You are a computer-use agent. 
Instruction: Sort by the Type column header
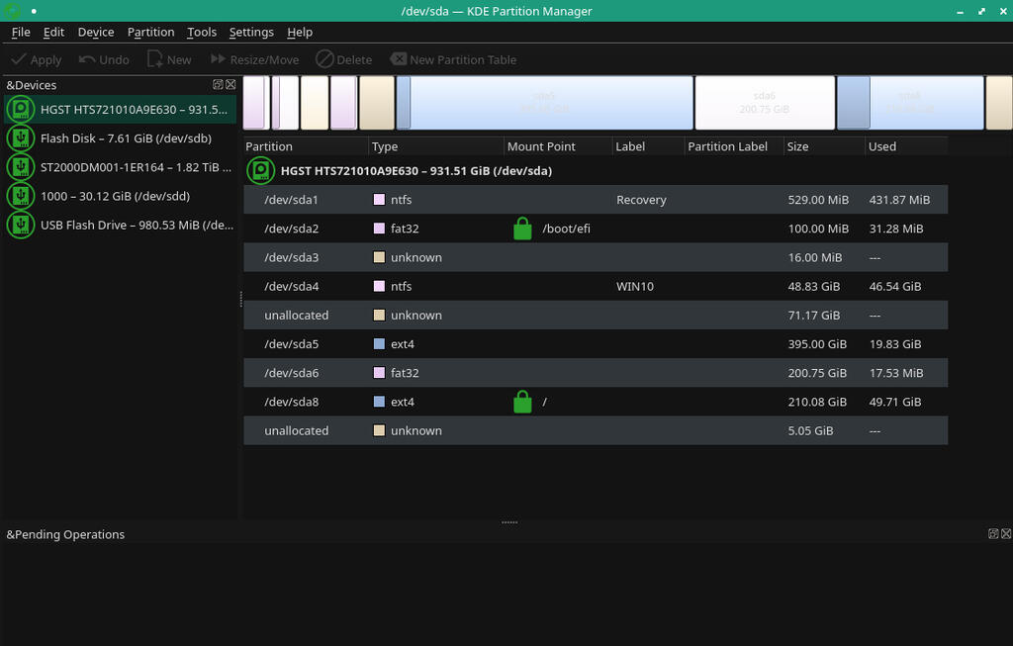tap(436, 146)
